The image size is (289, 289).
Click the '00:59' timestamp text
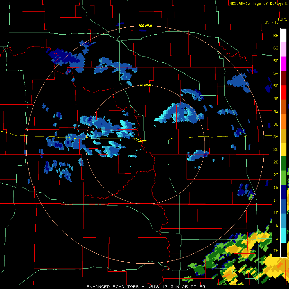pos(199,287)
